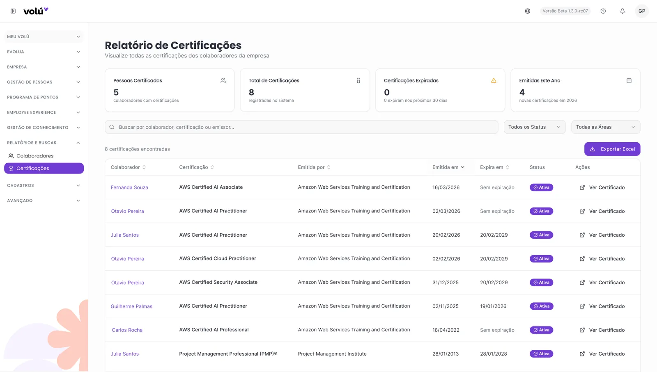Click people icon on Pessoas Certificadas card
Image resolution: width=657 pixels, height=372 pixels.
[x=223, y=80]
